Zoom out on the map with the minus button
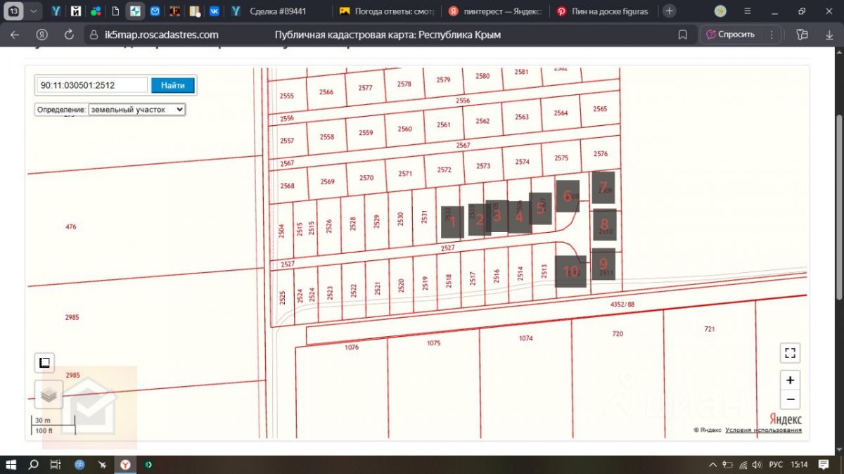844x474 pixels. pyautogui.click(x=790, y=399)
